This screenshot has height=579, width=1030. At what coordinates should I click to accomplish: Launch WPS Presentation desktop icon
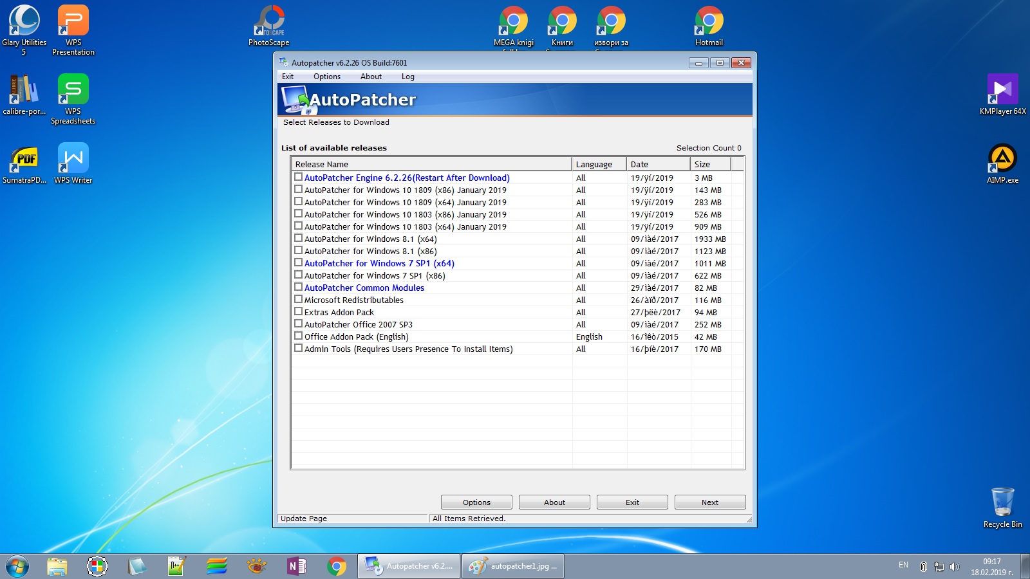[x=73, y=29]
